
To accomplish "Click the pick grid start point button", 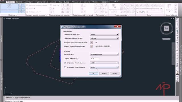I will [x=92, y=46].
